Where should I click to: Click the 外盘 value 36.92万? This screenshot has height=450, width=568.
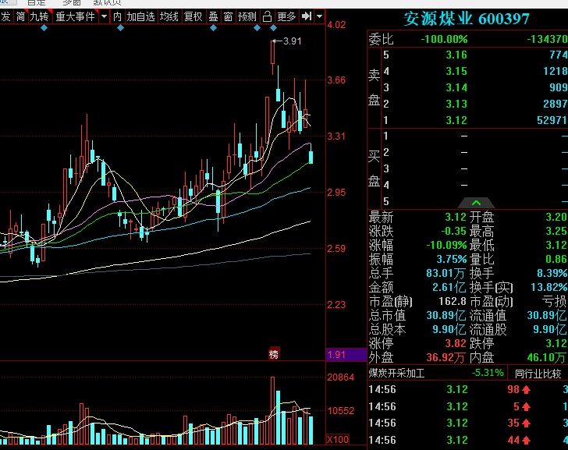pos(446,358)
